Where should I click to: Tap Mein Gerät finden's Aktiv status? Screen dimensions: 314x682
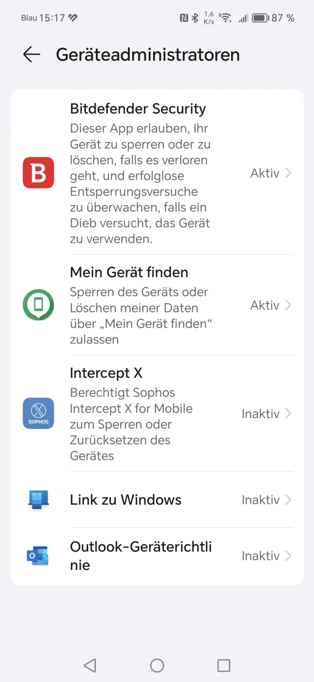pyautogui.click(x=265, y=305)
